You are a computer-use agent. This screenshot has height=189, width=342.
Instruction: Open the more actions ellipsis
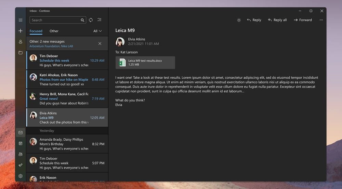321,20
